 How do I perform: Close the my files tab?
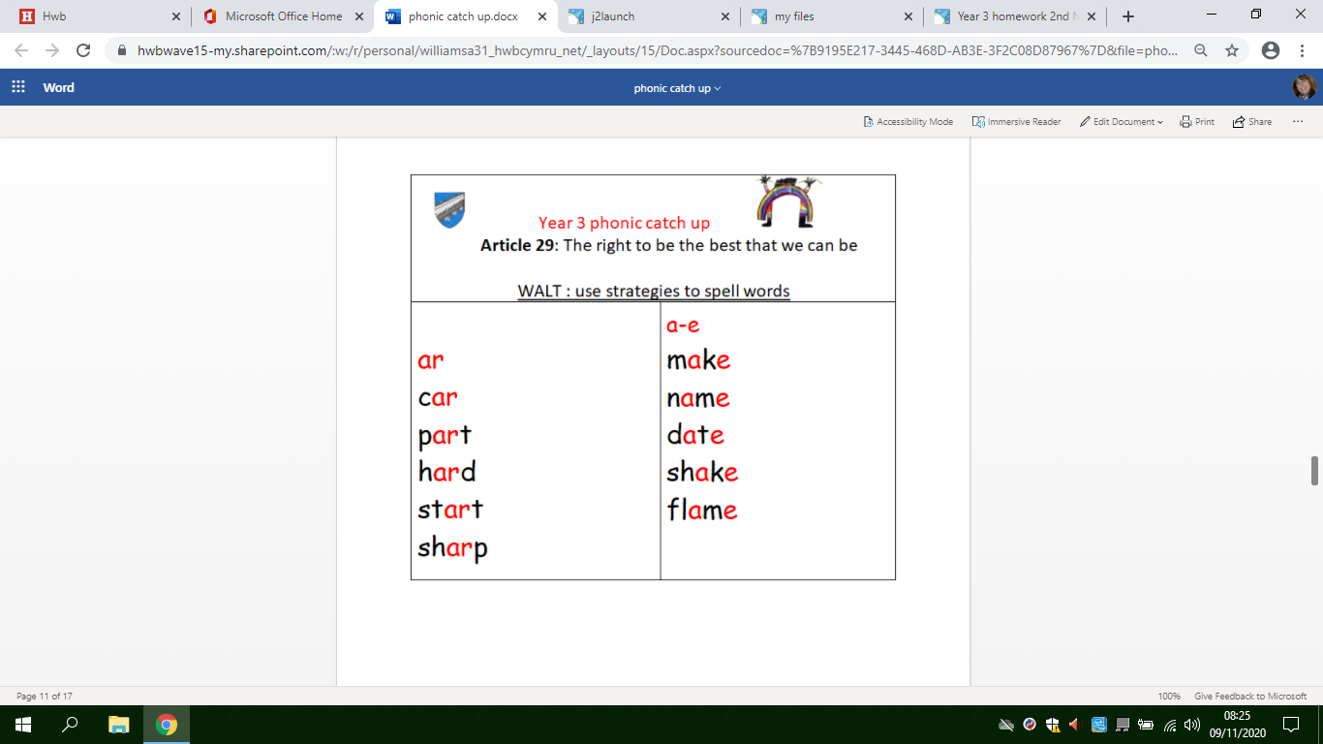point(908,16)
